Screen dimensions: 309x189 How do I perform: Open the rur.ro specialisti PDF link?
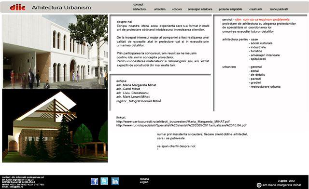tap(182, 125)
